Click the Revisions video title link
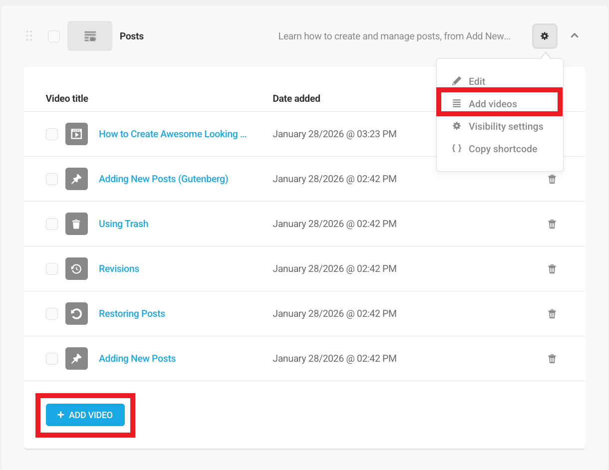The image size is (609, 470). click(x=119, y=268)
